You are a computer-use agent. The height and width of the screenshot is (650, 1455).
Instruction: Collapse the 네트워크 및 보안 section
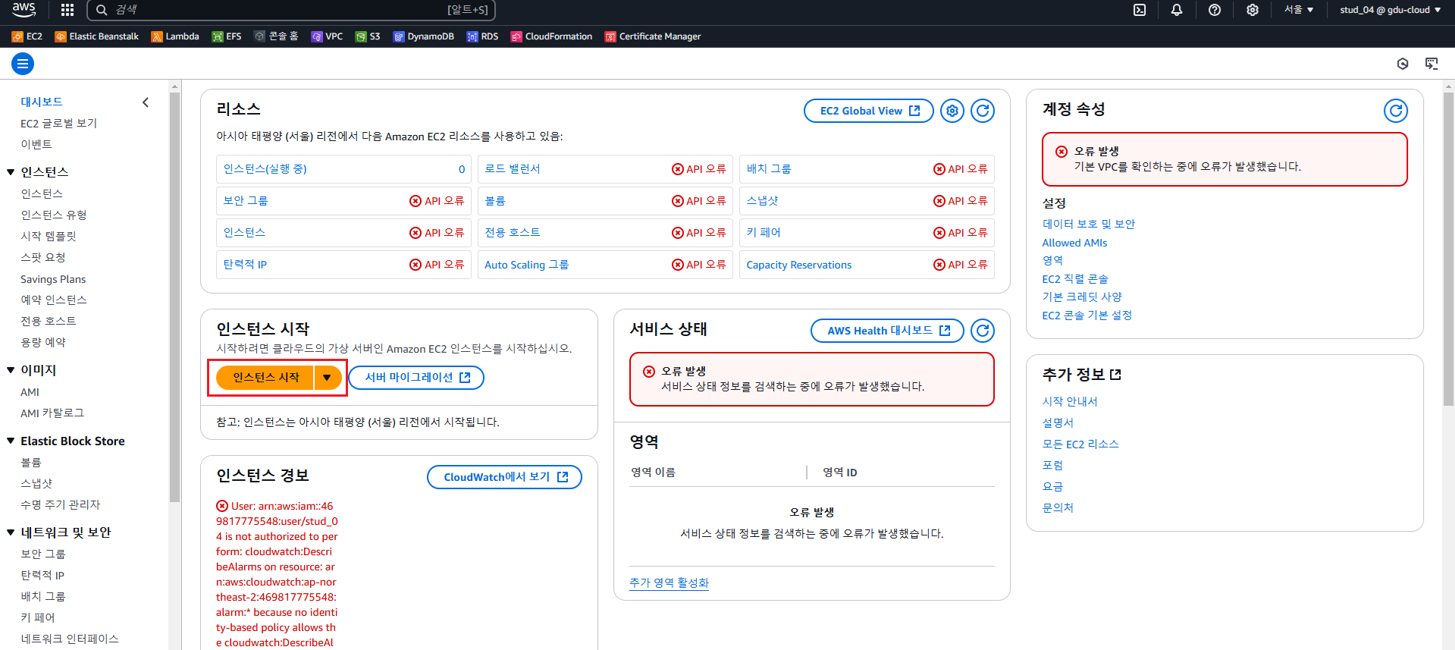[x=11, y=532]
